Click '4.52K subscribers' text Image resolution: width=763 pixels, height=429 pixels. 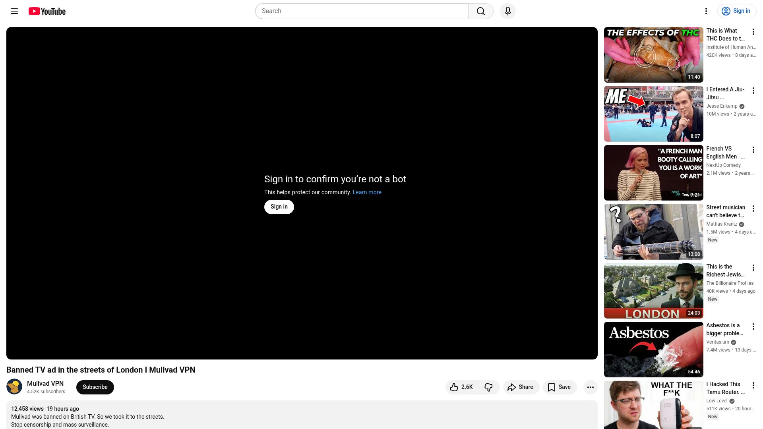tap(46, 392)
